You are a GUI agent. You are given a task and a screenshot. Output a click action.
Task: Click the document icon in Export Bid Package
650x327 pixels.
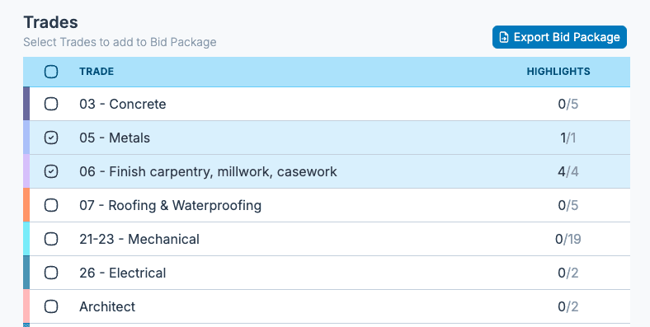coord(504,37)
